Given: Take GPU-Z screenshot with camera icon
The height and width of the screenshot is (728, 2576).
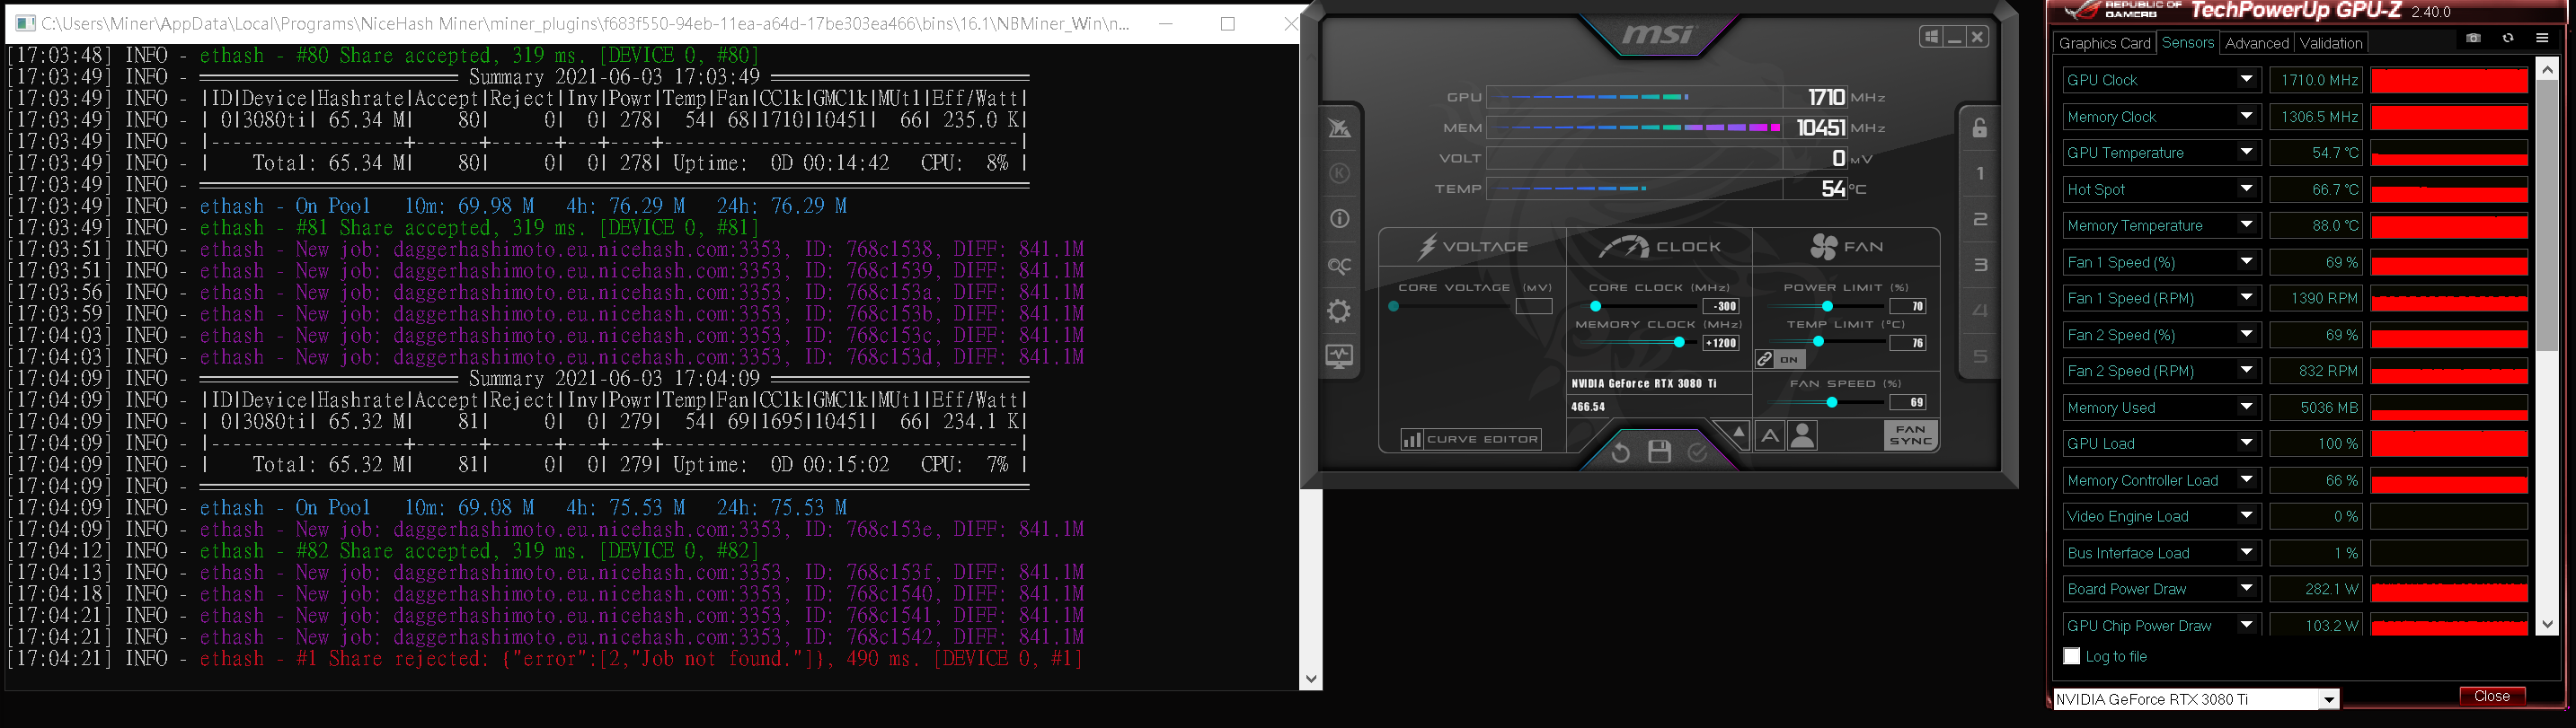Looking at the screenshot, I should (2473, 38).
